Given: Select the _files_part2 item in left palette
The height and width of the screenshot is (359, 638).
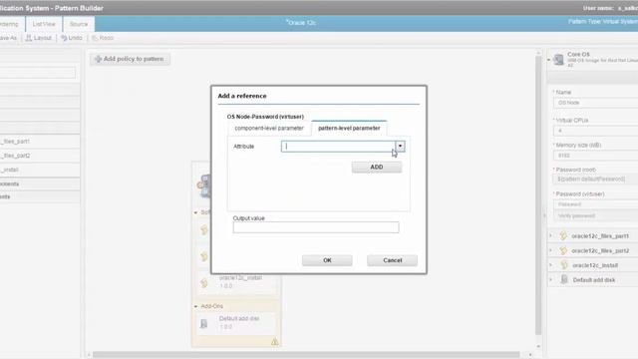Looking at the screenshot, I should click(x=40, y=156).
